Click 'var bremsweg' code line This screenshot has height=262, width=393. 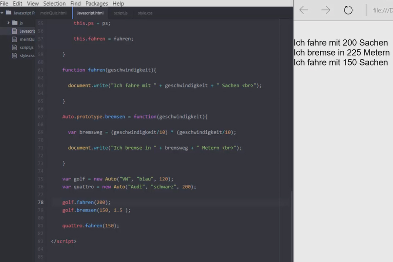(x=152, y=132)
